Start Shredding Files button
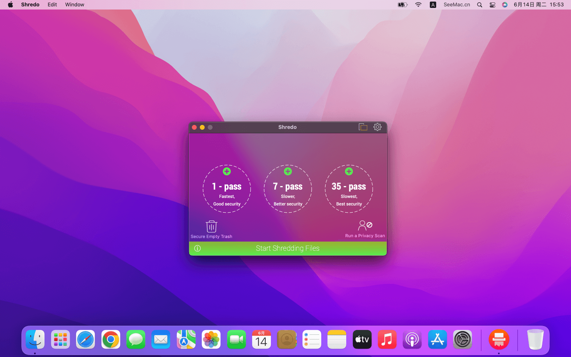 [288, 248]
